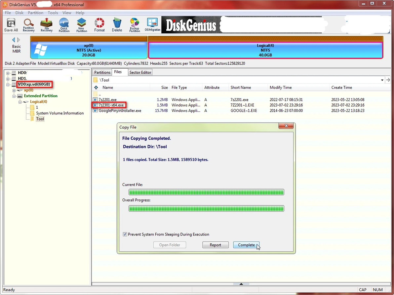Go to previous disk with left arrow
Image resolution: width=394 pixels, height=295 pixels.
(x=14, y=40)
